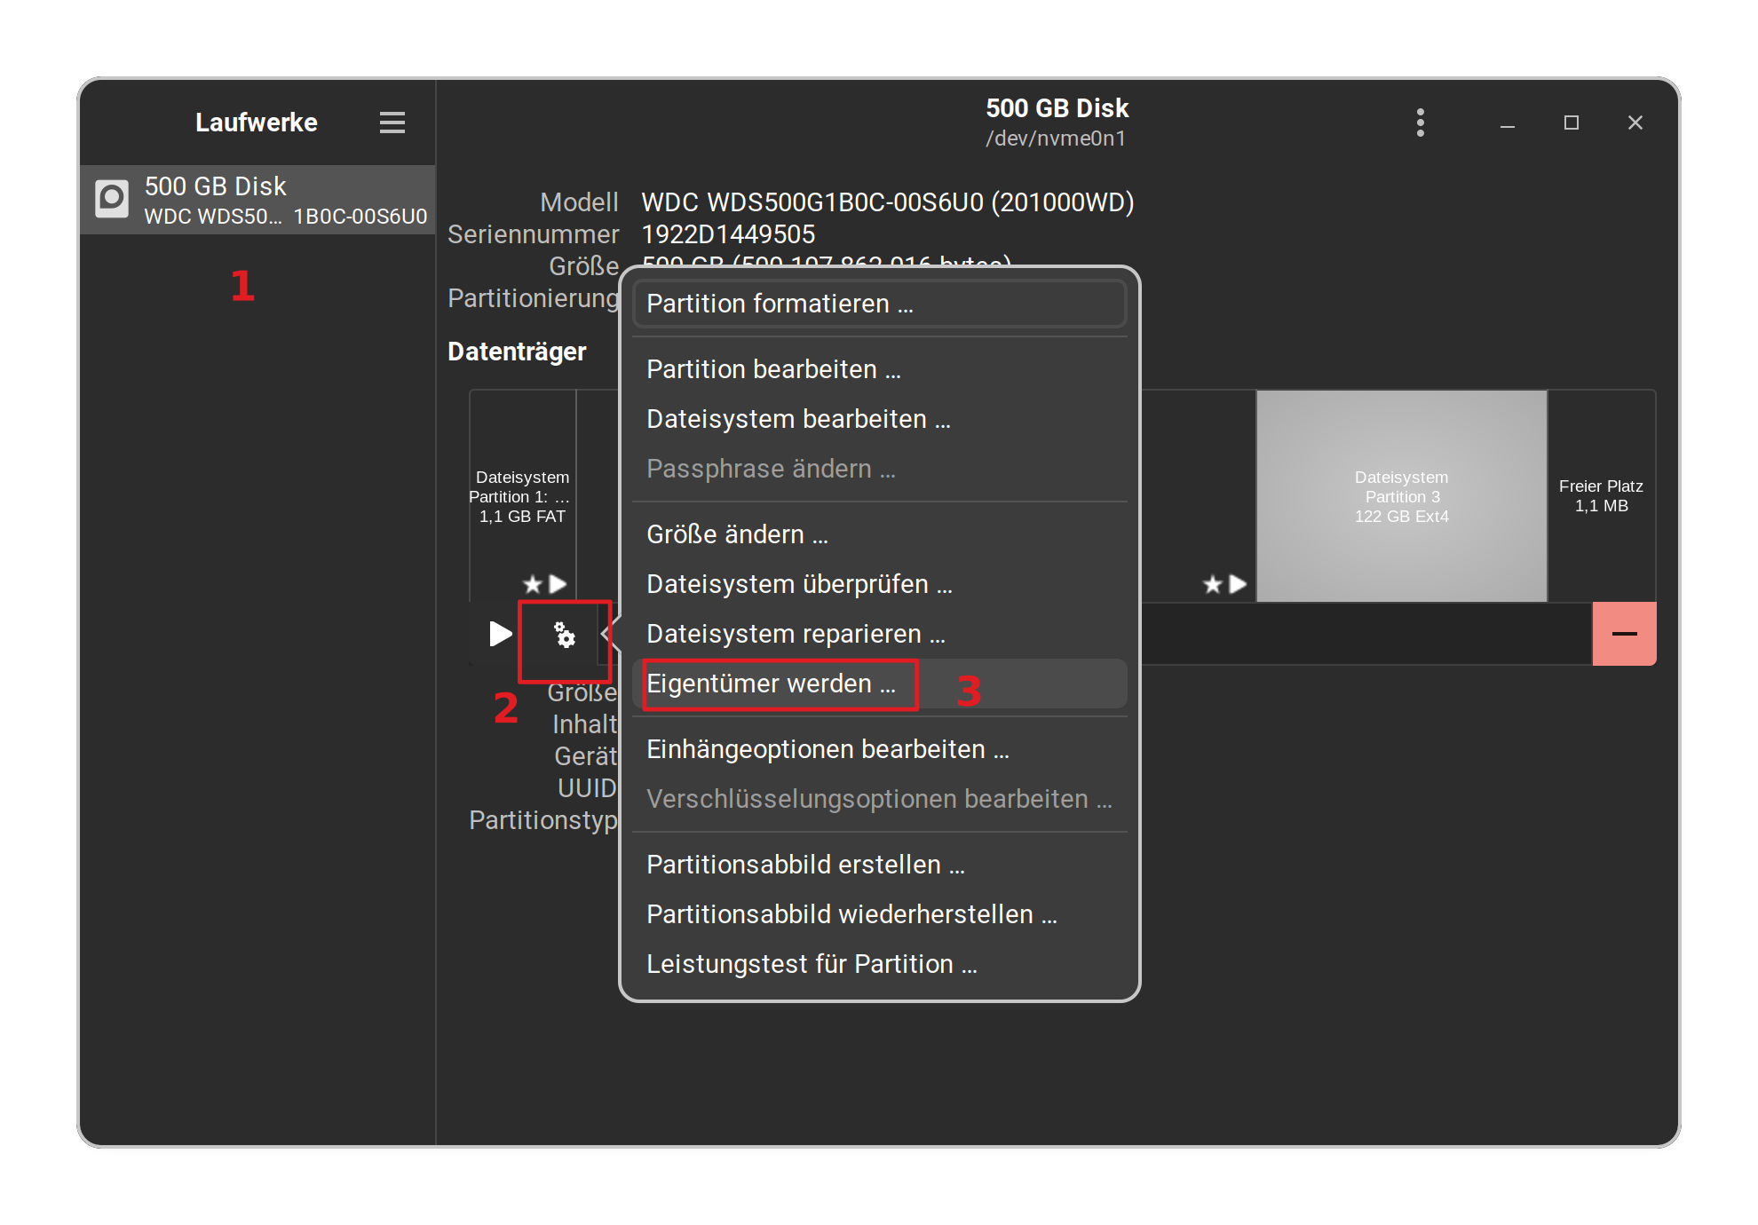Click the mount play button below partitions
This screenshot has height=1225, width=1758.
[x=500, y=634]
